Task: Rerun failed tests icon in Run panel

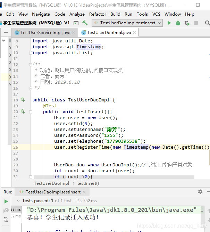Action: [6, 210]
